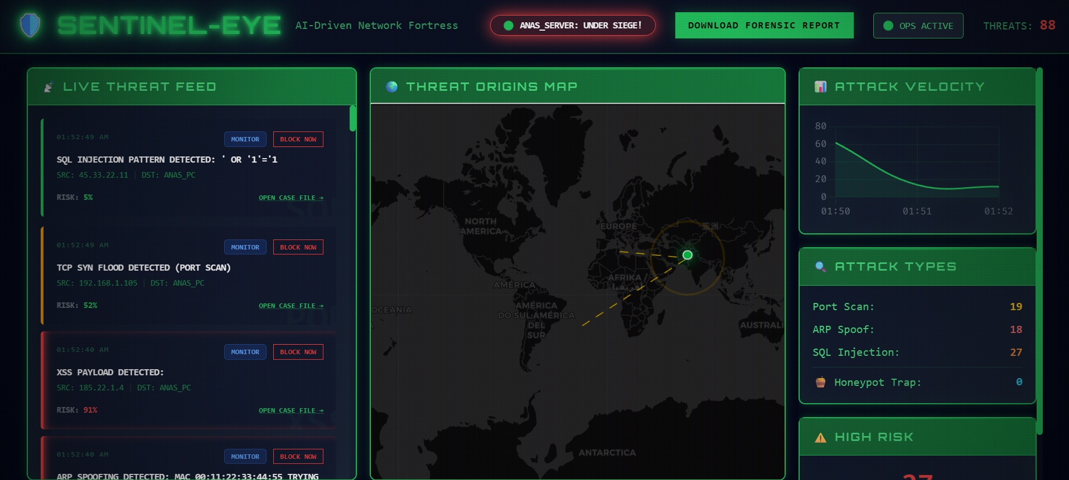Click the Sentinel-Eye shield logo icon

coord(30,26)
